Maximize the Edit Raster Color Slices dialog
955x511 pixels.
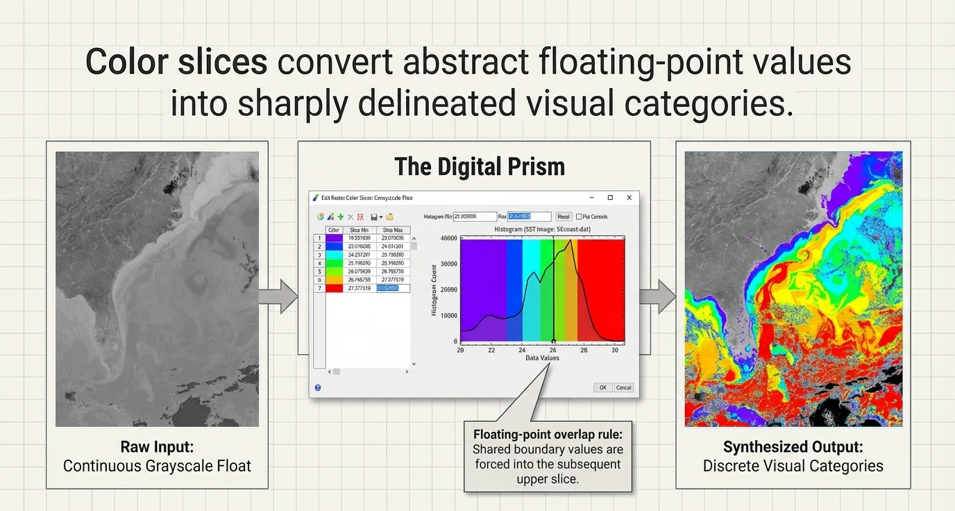(x=610, y=197)
